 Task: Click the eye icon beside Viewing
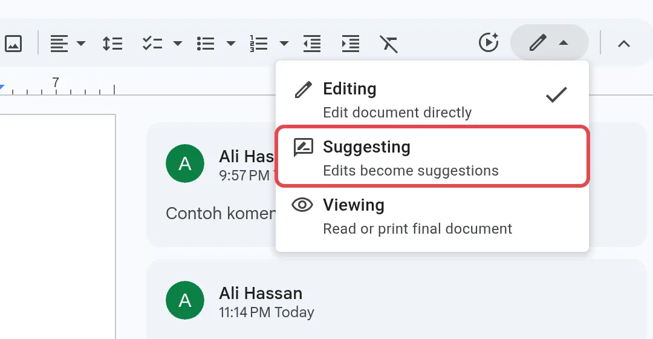point(302,205)
